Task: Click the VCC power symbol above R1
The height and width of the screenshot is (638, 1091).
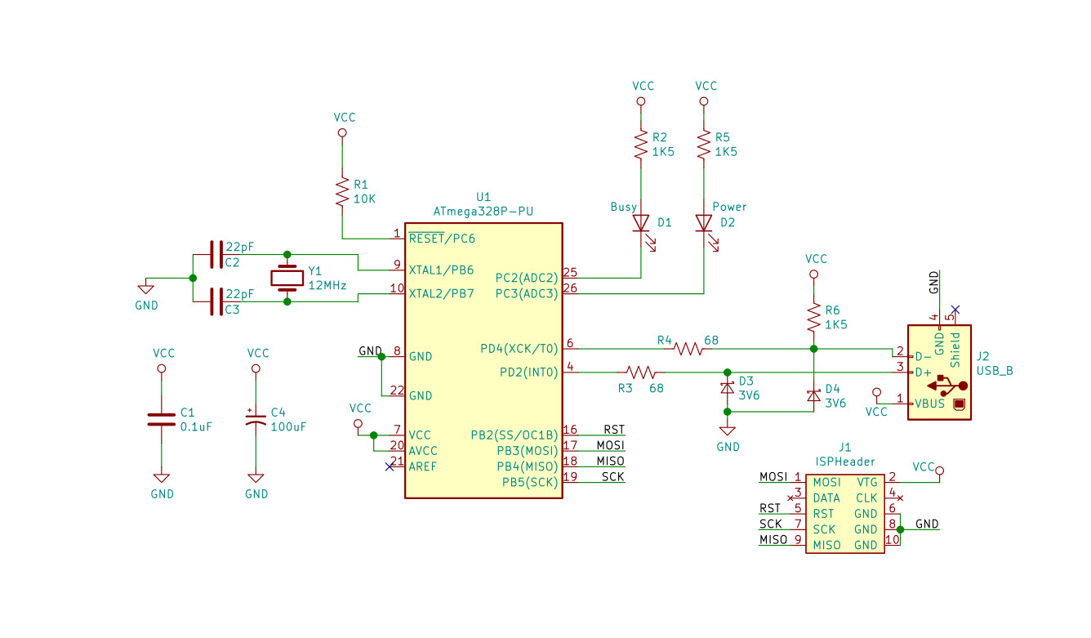Action: coord(343,132)
